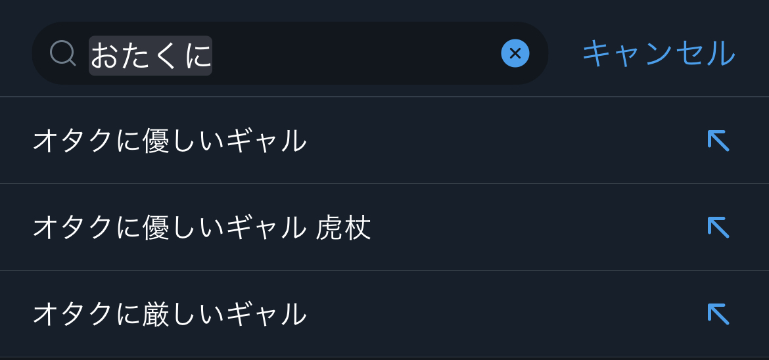The height and width of the screenshot is (360, 769).
Task: Tap the arrow beside first suggestion オタクに優しいギャル
Action: 718,141
